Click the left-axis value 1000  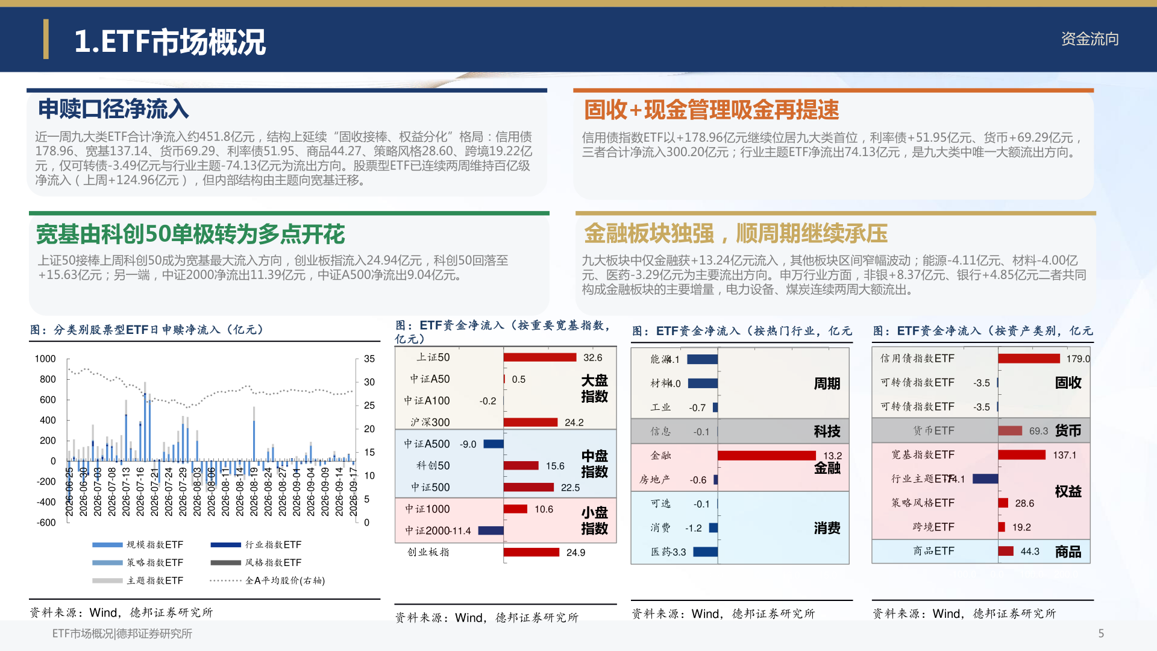[45, 359]
